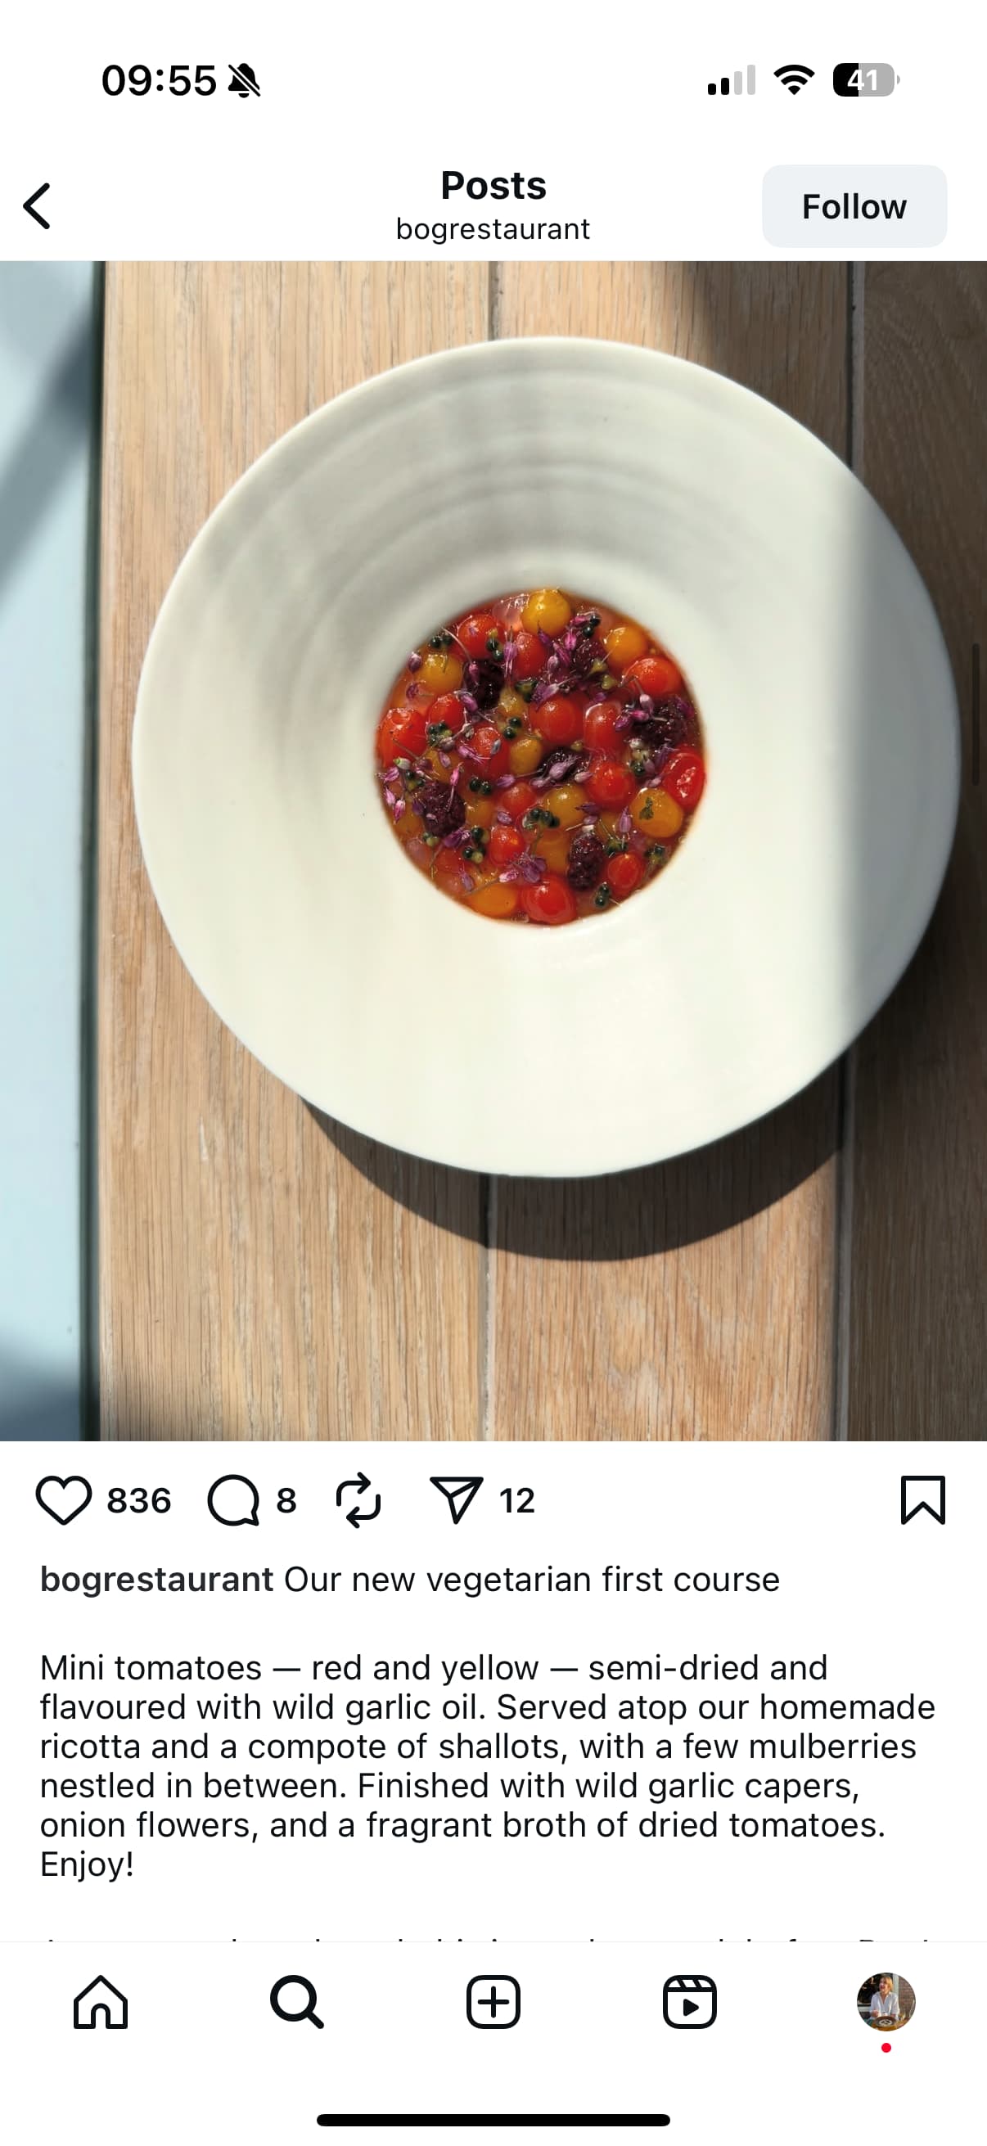Image resolution: width=987 pixels, height=2146 pixels.
Task: Tap the create new post icon
Action: (493, 2002)
